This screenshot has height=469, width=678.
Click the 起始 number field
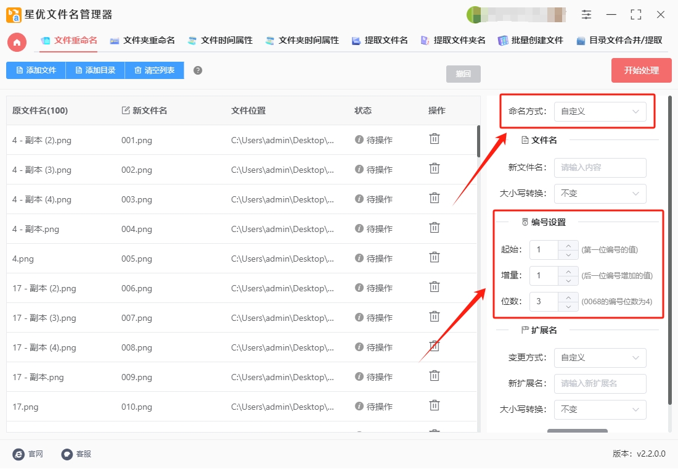tap(544, 250)
